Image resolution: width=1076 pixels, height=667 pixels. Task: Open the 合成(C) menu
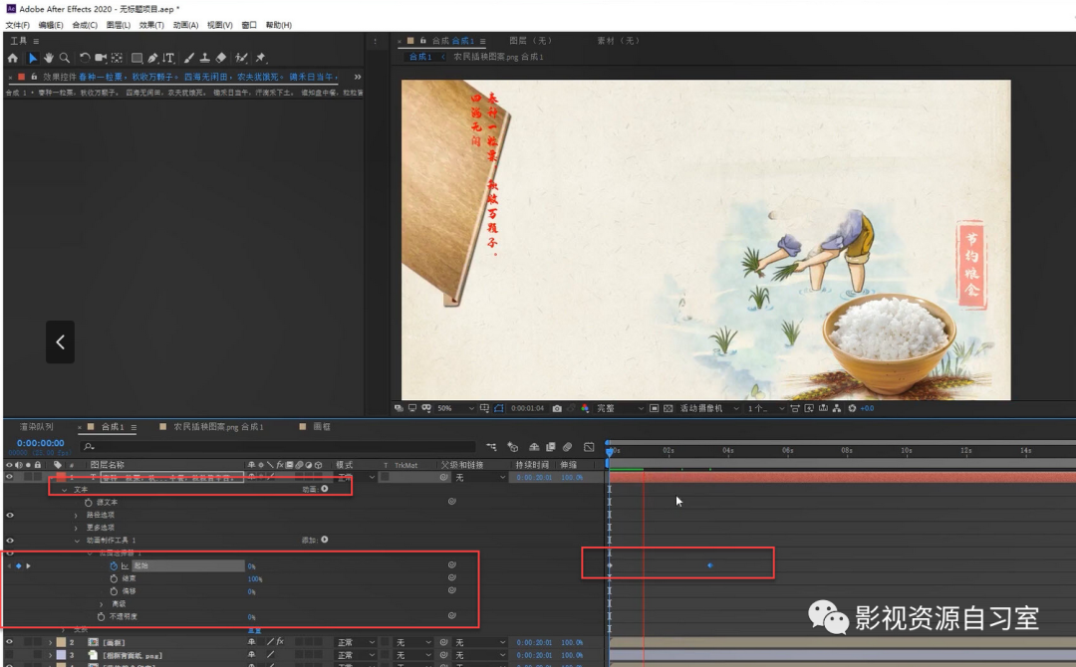click(85, 25)
